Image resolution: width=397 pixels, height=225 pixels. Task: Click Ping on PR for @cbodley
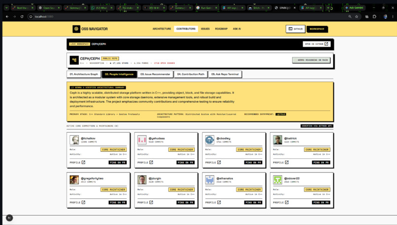pyautogui.click(x=253, y=163)
